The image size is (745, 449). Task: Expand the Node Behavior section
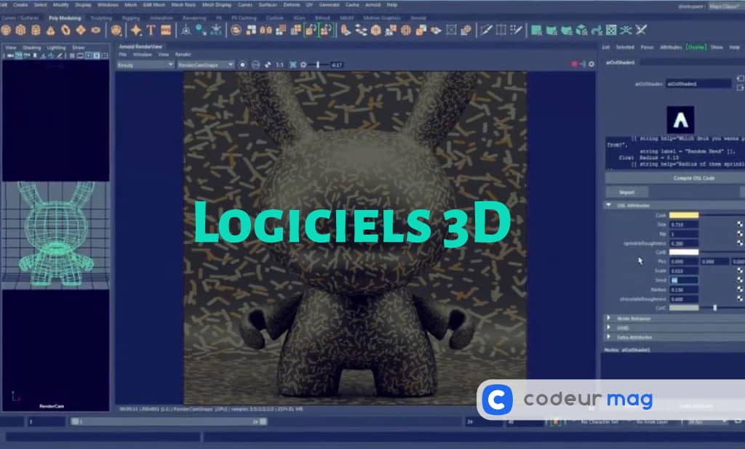609,318
